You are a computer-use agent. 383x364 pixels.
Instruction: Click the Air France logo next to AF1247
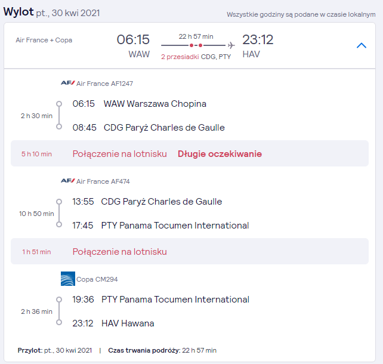click(x=67, y=83)
